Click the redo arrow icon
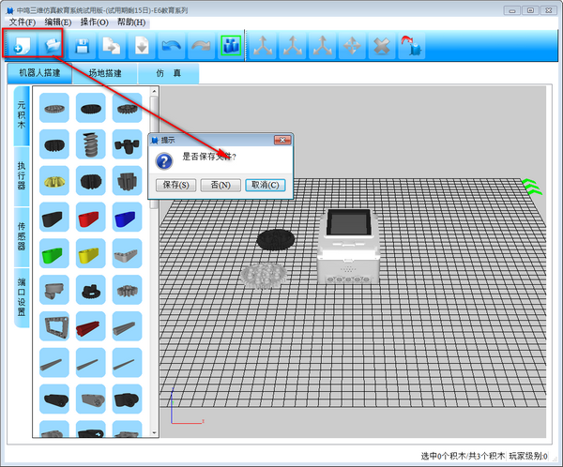This screenshot has width=563, height=467. coord(201,44)
